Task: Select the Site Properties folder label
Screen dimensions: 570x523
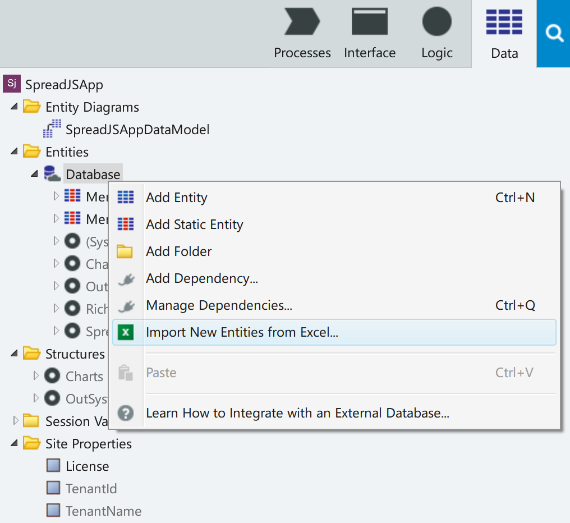Action: point(88,444)
